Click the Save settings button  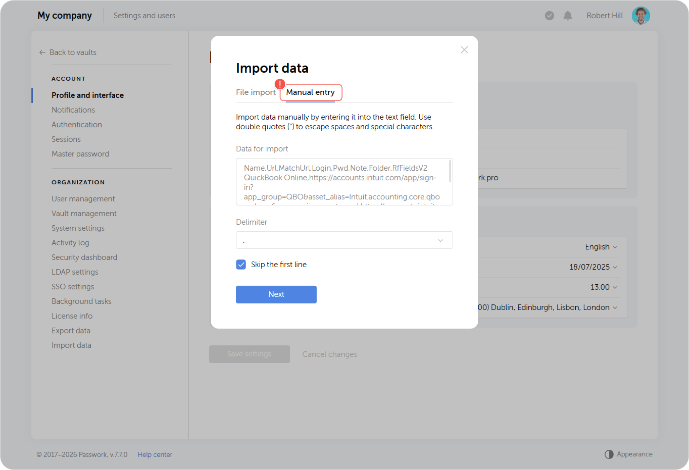pos(249,354)
